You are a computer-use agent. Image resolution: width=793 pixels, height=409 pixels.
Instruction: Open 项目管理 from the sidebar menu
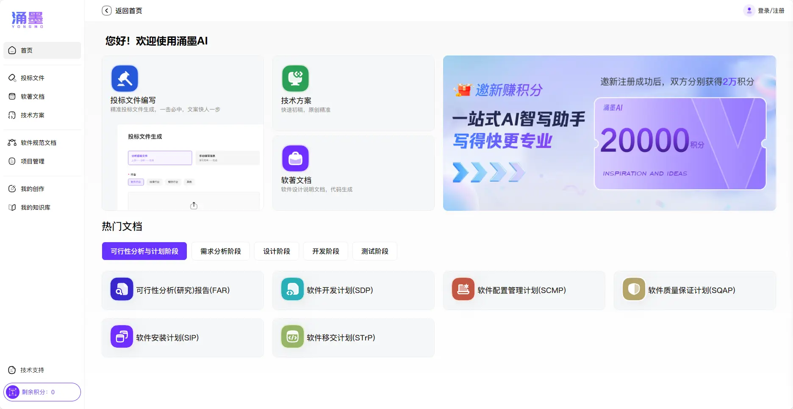click(x=33, y=161)
